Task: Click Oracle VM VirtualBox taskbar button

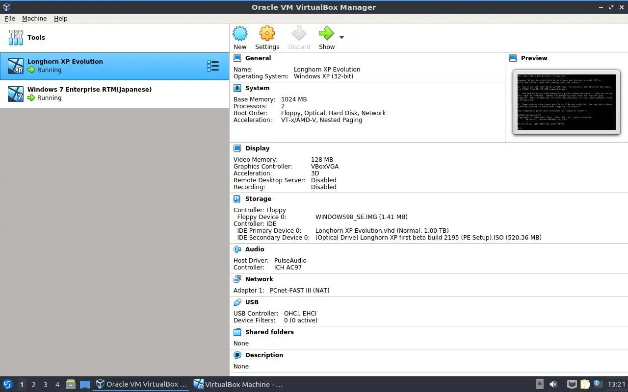Action: tap(141, 384)
